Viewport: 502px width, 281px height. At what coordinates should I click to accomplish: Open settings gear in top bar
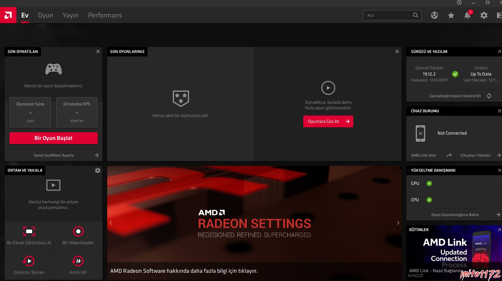pyautogui.click(x=484, y=15)
